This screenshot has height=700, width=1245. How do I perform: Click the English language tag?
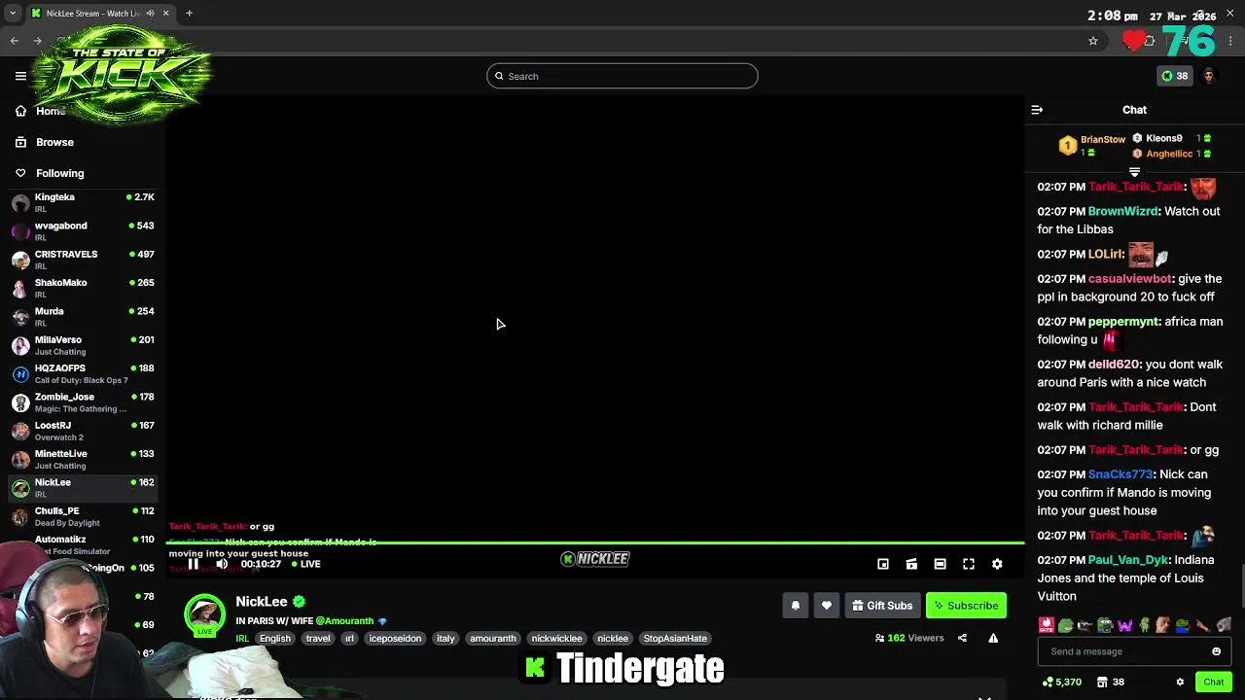pos(275,639)
